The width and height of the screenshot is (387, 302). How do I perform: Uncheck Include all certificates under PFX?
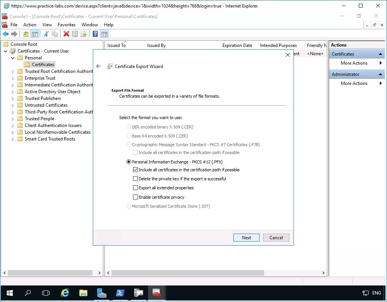click(135, 169)
